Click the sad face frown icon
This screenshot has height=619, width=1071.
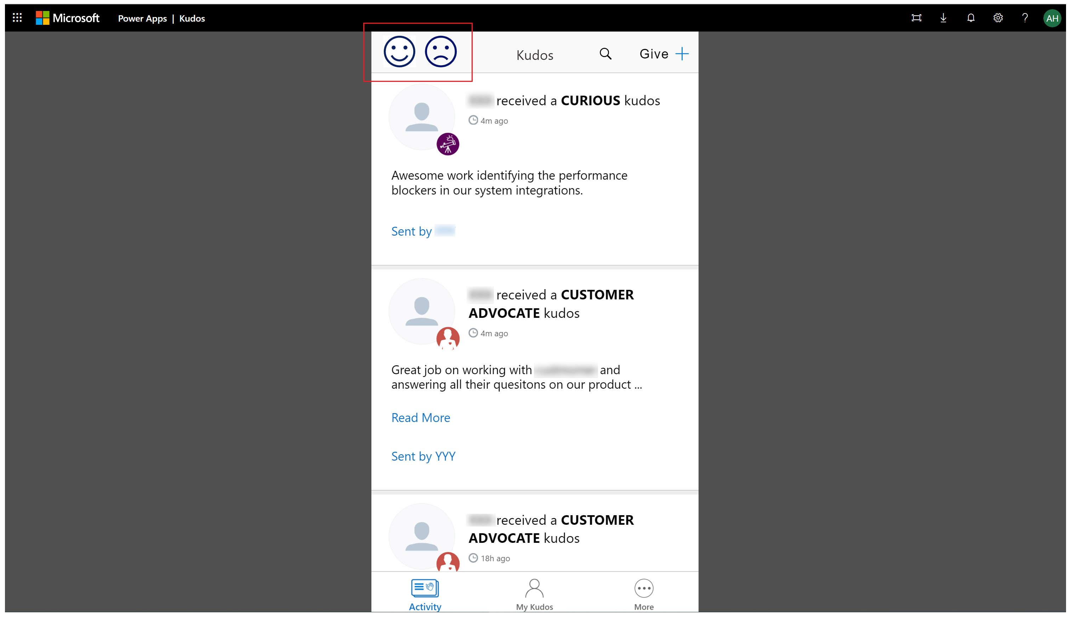coord(439,53)
